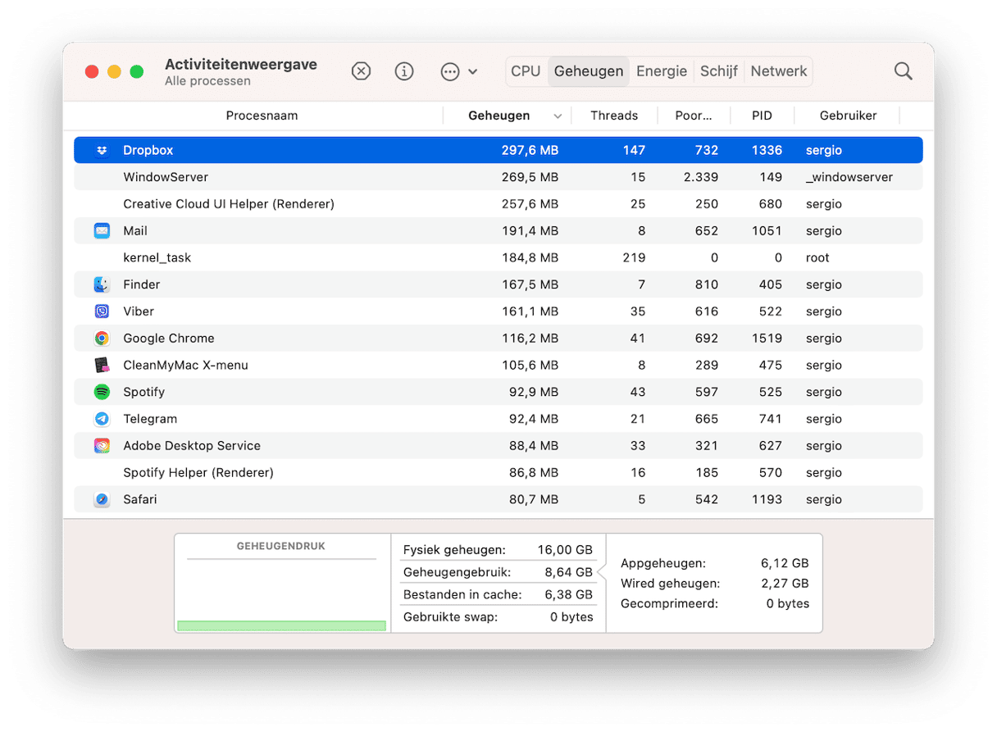The image size is (997, 732).
Task: Click WindowServer memory value 269,5 MB
Action: [x=530, y=177]
